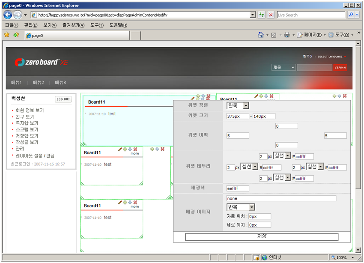
Task: Open the 제목 search target dropdown
Action: pyautogui.click(x=283, y=67)
